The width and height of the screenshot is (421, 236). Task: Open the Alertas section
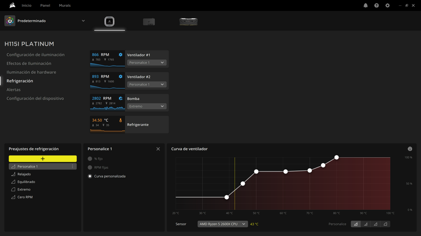click(x=13, y=89)
